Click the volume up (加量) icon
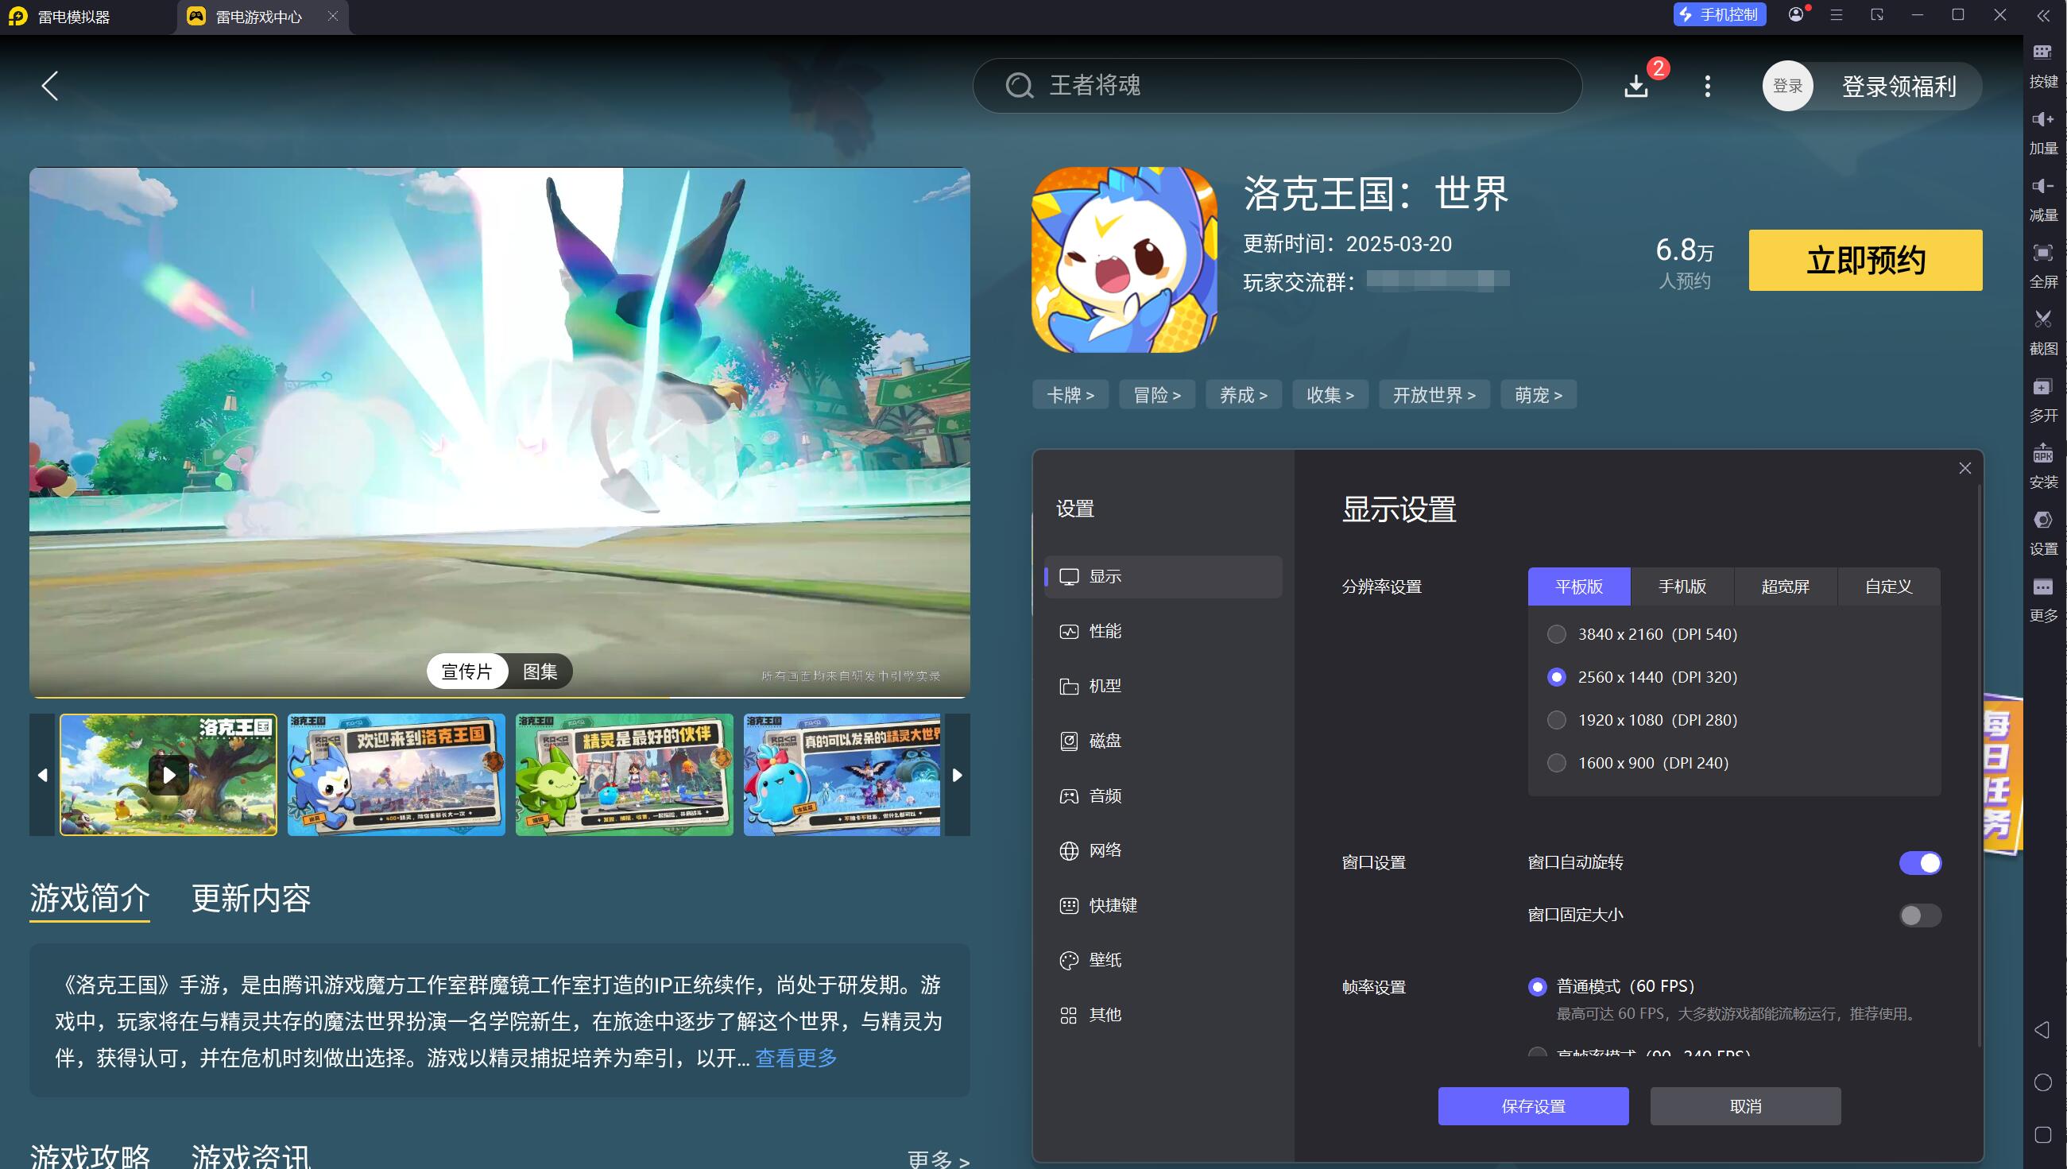Screen dimensions: 2067x1169 [x=2042, y=120]
